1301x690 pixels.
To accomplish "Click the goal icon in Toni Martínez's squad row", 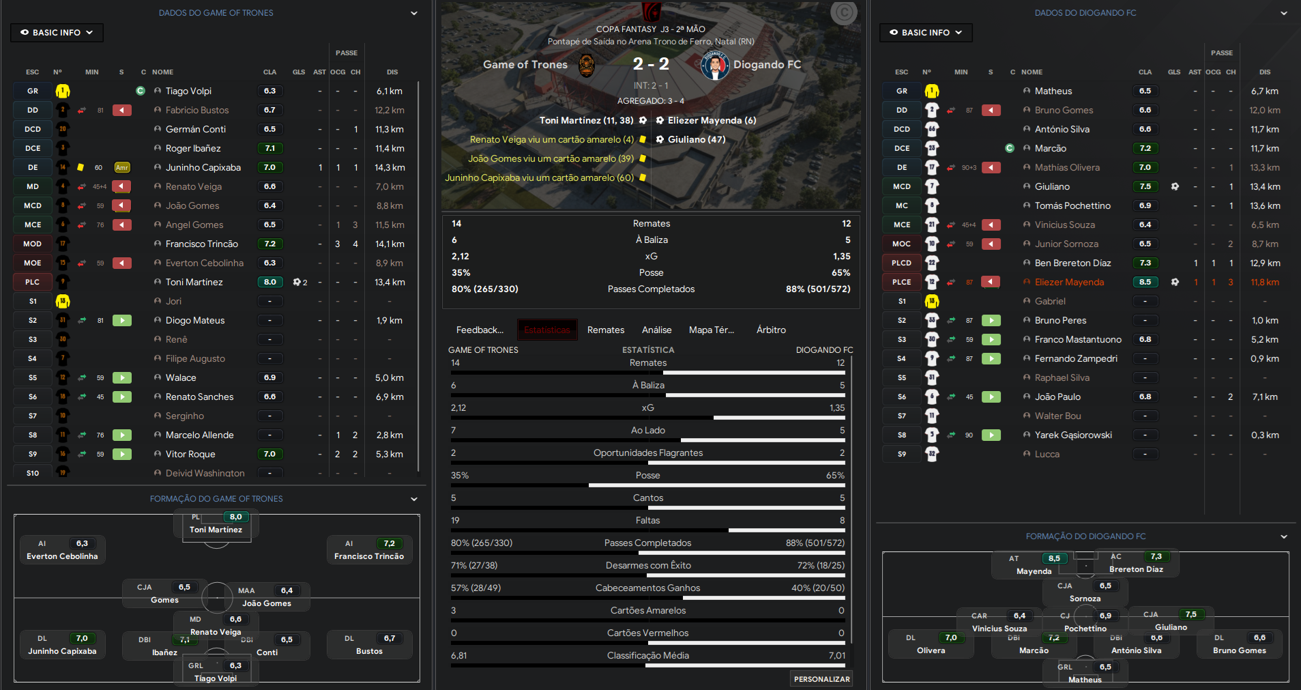I will pos(297,282).
